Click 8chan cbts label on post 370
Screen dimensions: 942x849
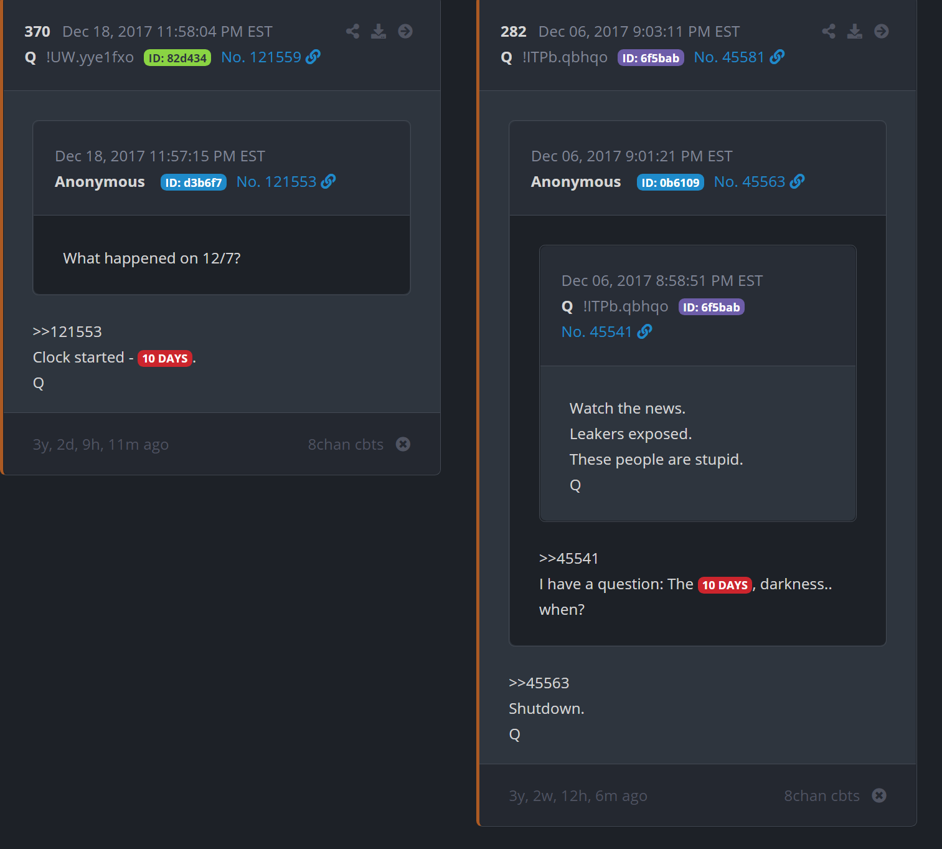click(x=346, y=445)
